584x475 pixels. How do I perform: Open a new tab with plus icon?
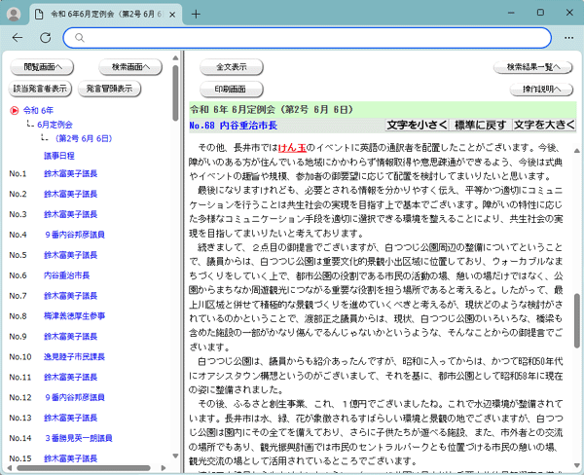[196, 15]
